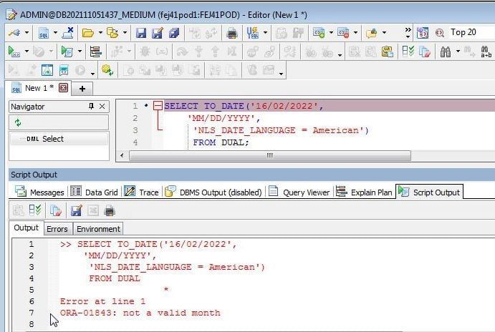Expand toolbar overflow double-chevron
495x332 pixels.
coord(408,32)
